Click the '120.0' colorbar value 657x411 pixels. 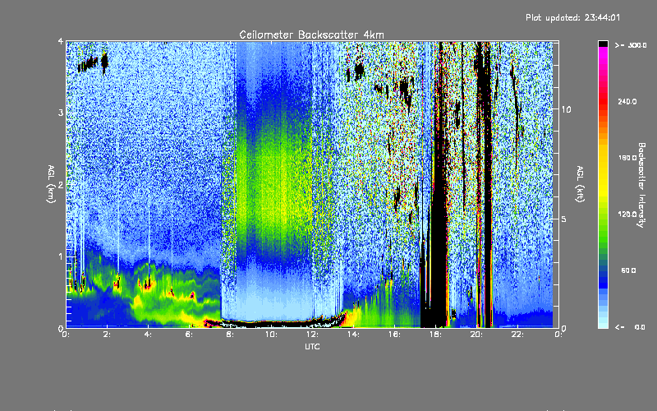[x=627, y=214]
